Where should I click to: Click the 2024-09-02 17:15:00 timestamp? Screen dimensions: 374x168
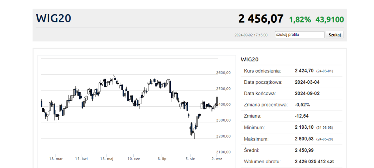251,35
